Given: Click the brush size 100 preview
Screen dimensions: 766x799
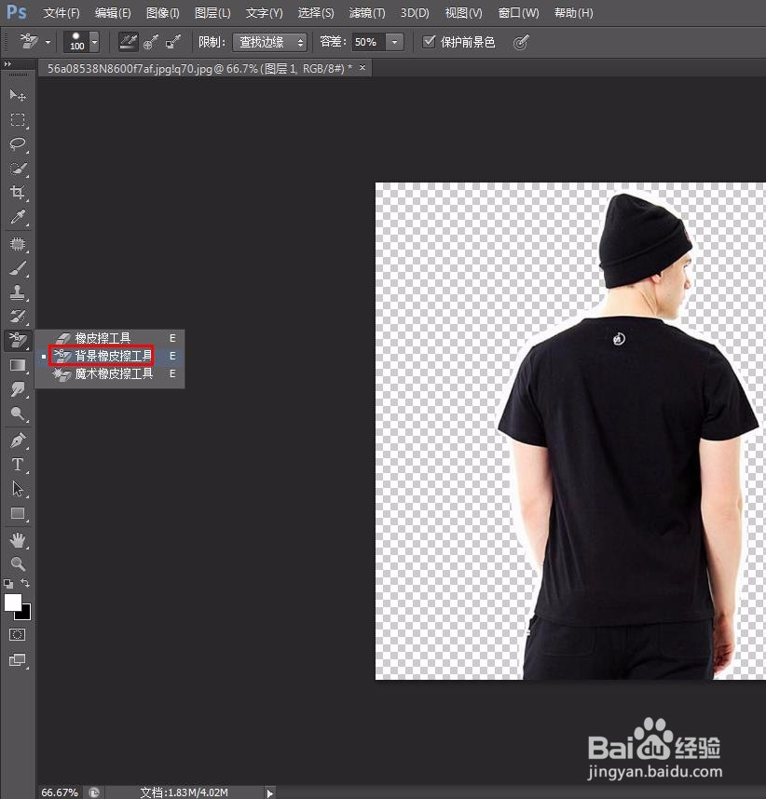Looking at the screenshot, I should pos(76,42).
